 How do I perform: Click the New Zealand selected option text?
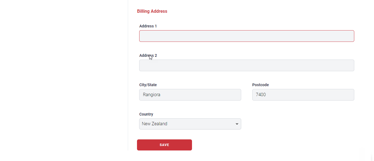[x=154, y=124]
